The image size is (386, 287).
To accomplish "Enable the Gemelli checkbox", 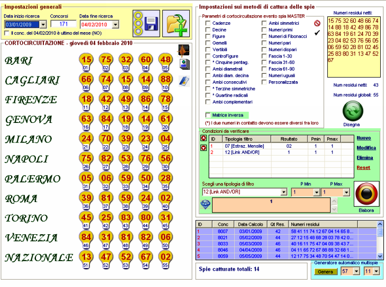I will point(208,43).
